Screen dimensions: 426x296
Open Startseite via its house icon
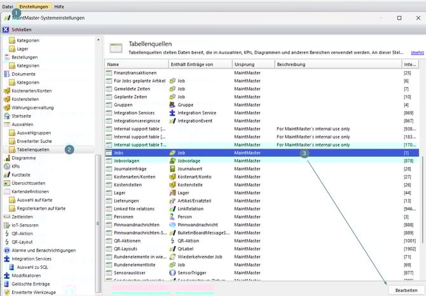point(7,116)
